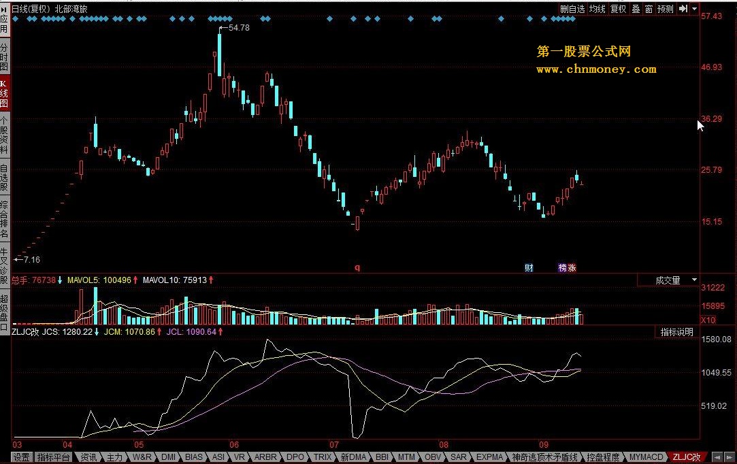Click the 叠 overlay toolbar button
The height and width of the screenshot is (464, 737).
pyautogui.click(x=636, y=9)
